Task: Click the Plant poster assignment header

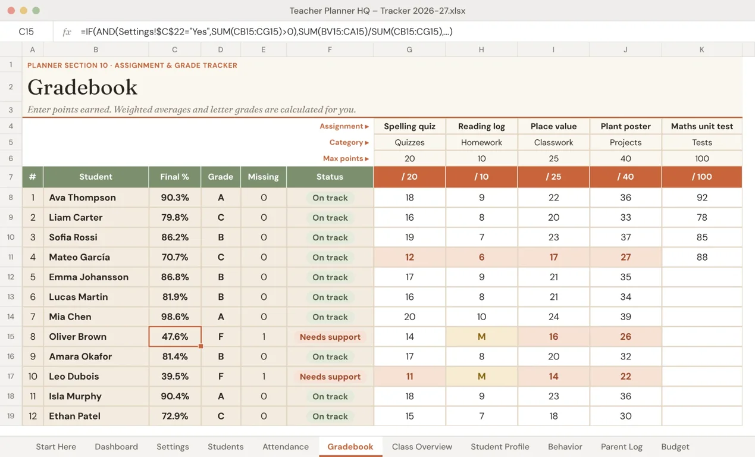Action: (625, 126)
